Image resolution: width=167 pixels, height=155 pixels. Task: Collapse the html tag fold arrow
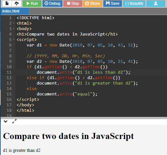pyautogui.click(x=13, y=23)
